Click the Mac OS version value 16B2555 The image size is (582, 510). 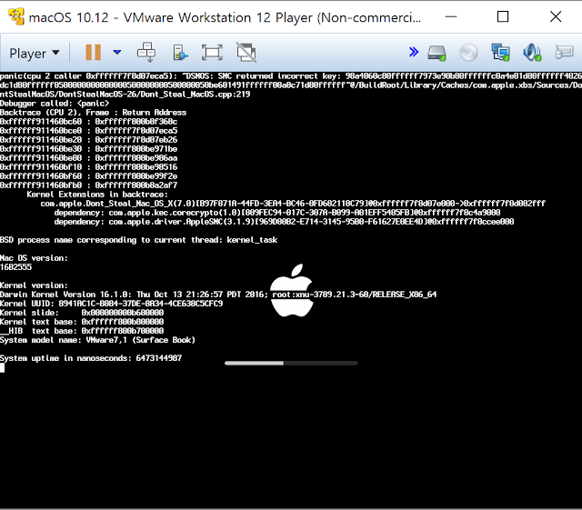tap(16, 267)
